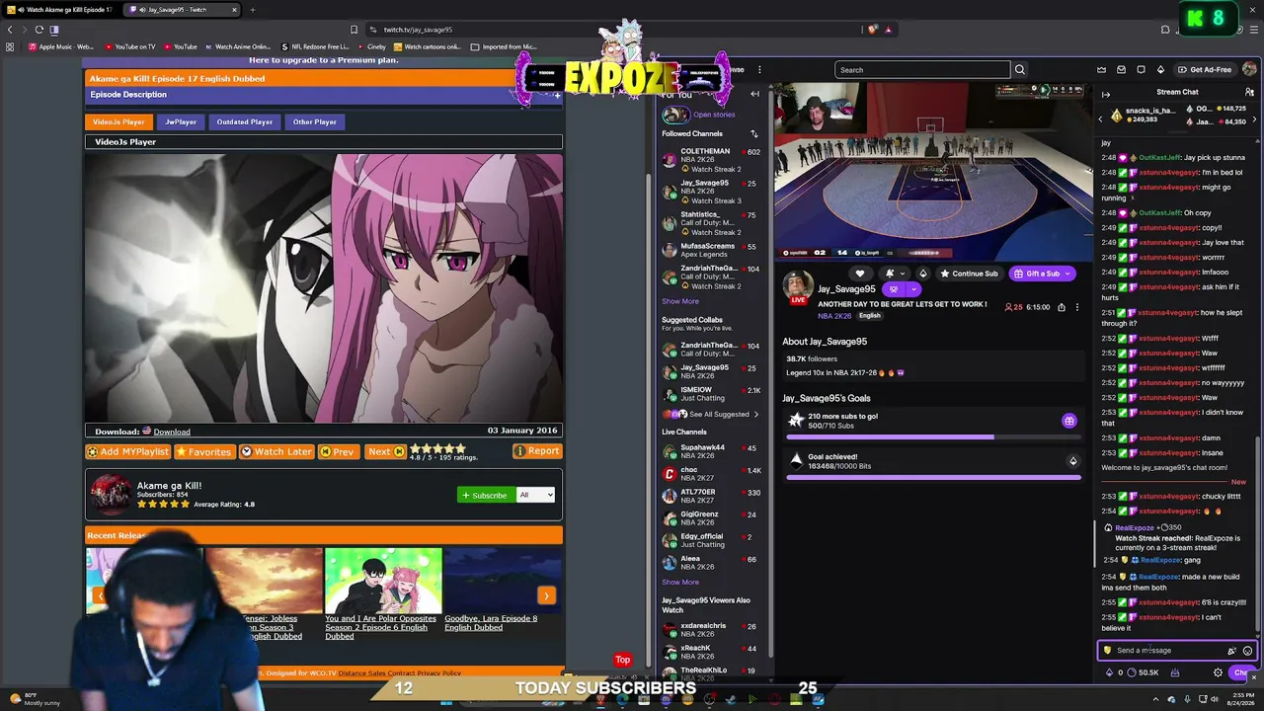Collapse the Twitch left sidebar
1264x711 pixels.
754,94
